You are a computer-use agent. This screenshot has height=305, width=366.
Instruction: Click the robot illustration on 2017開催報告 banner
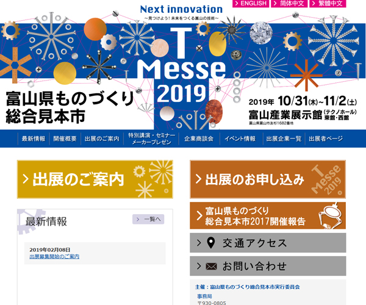coord(331,215)
